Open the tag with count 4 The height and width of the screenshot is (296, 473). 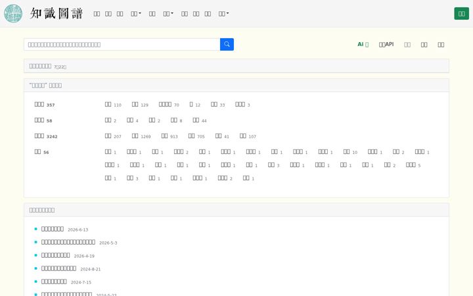click(133, 120)
